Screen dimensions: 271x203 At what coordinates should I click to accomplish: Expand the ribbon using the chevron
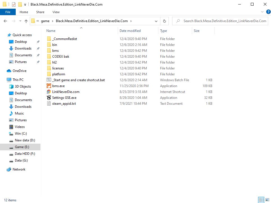pyautogui.click(x=262, y=12)
